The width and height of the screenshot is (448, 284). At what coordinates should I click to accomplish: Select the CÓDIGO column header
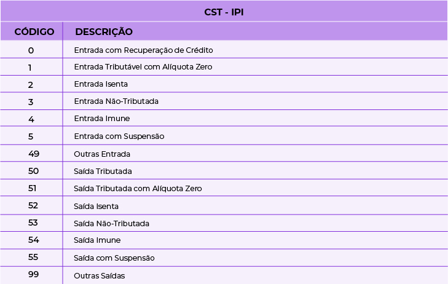[34, 31]
